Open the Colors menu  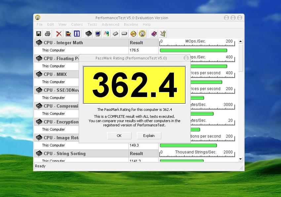tap(77, 24)
